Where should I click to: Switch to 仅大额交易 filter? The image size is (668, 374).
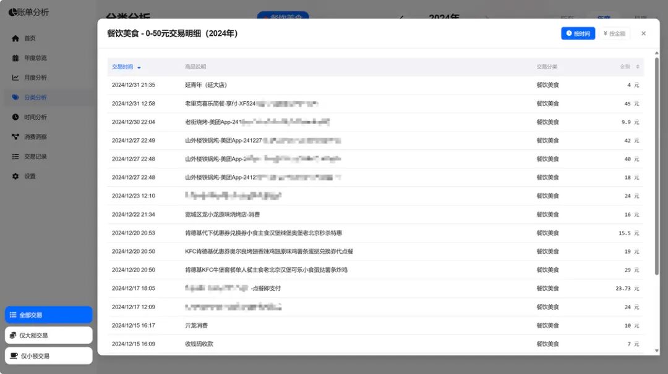(x=49, y=335)
